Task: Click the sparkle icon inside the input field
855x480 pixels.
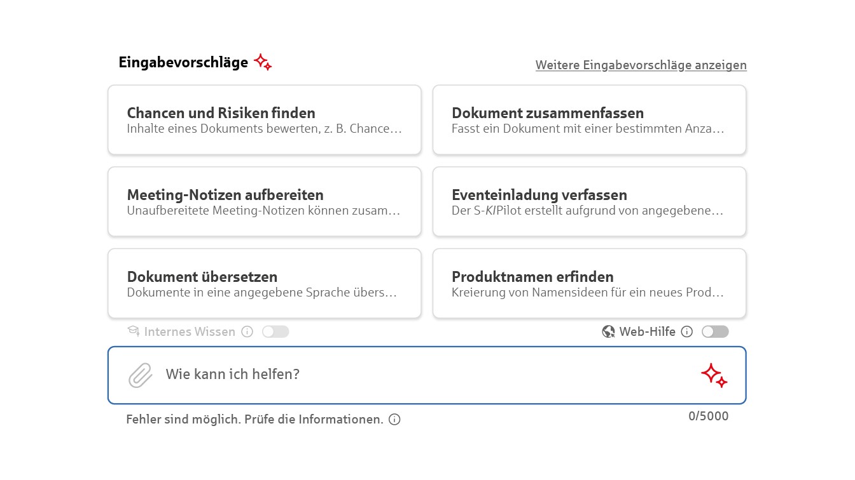Action: click(x=714, y=375)
